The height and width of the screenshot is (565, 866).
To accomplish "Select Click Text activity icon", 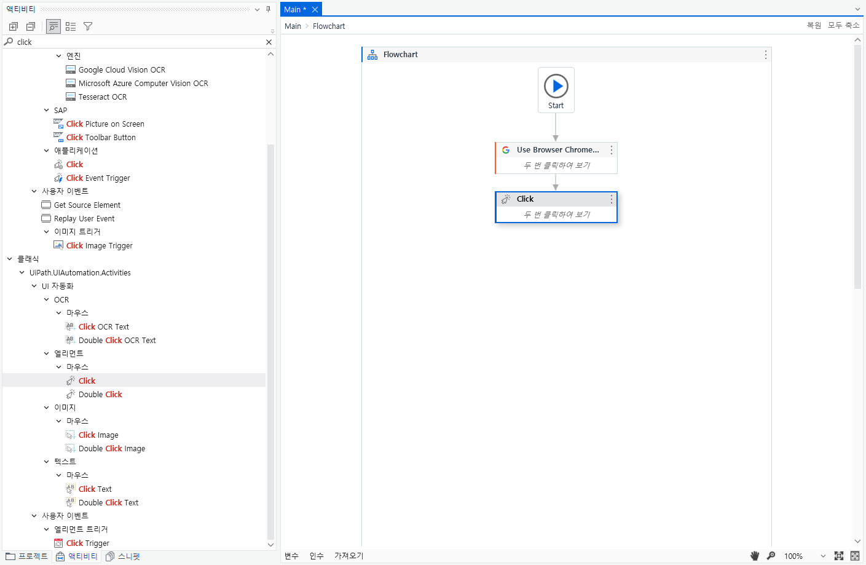I will tap(71, 489).
